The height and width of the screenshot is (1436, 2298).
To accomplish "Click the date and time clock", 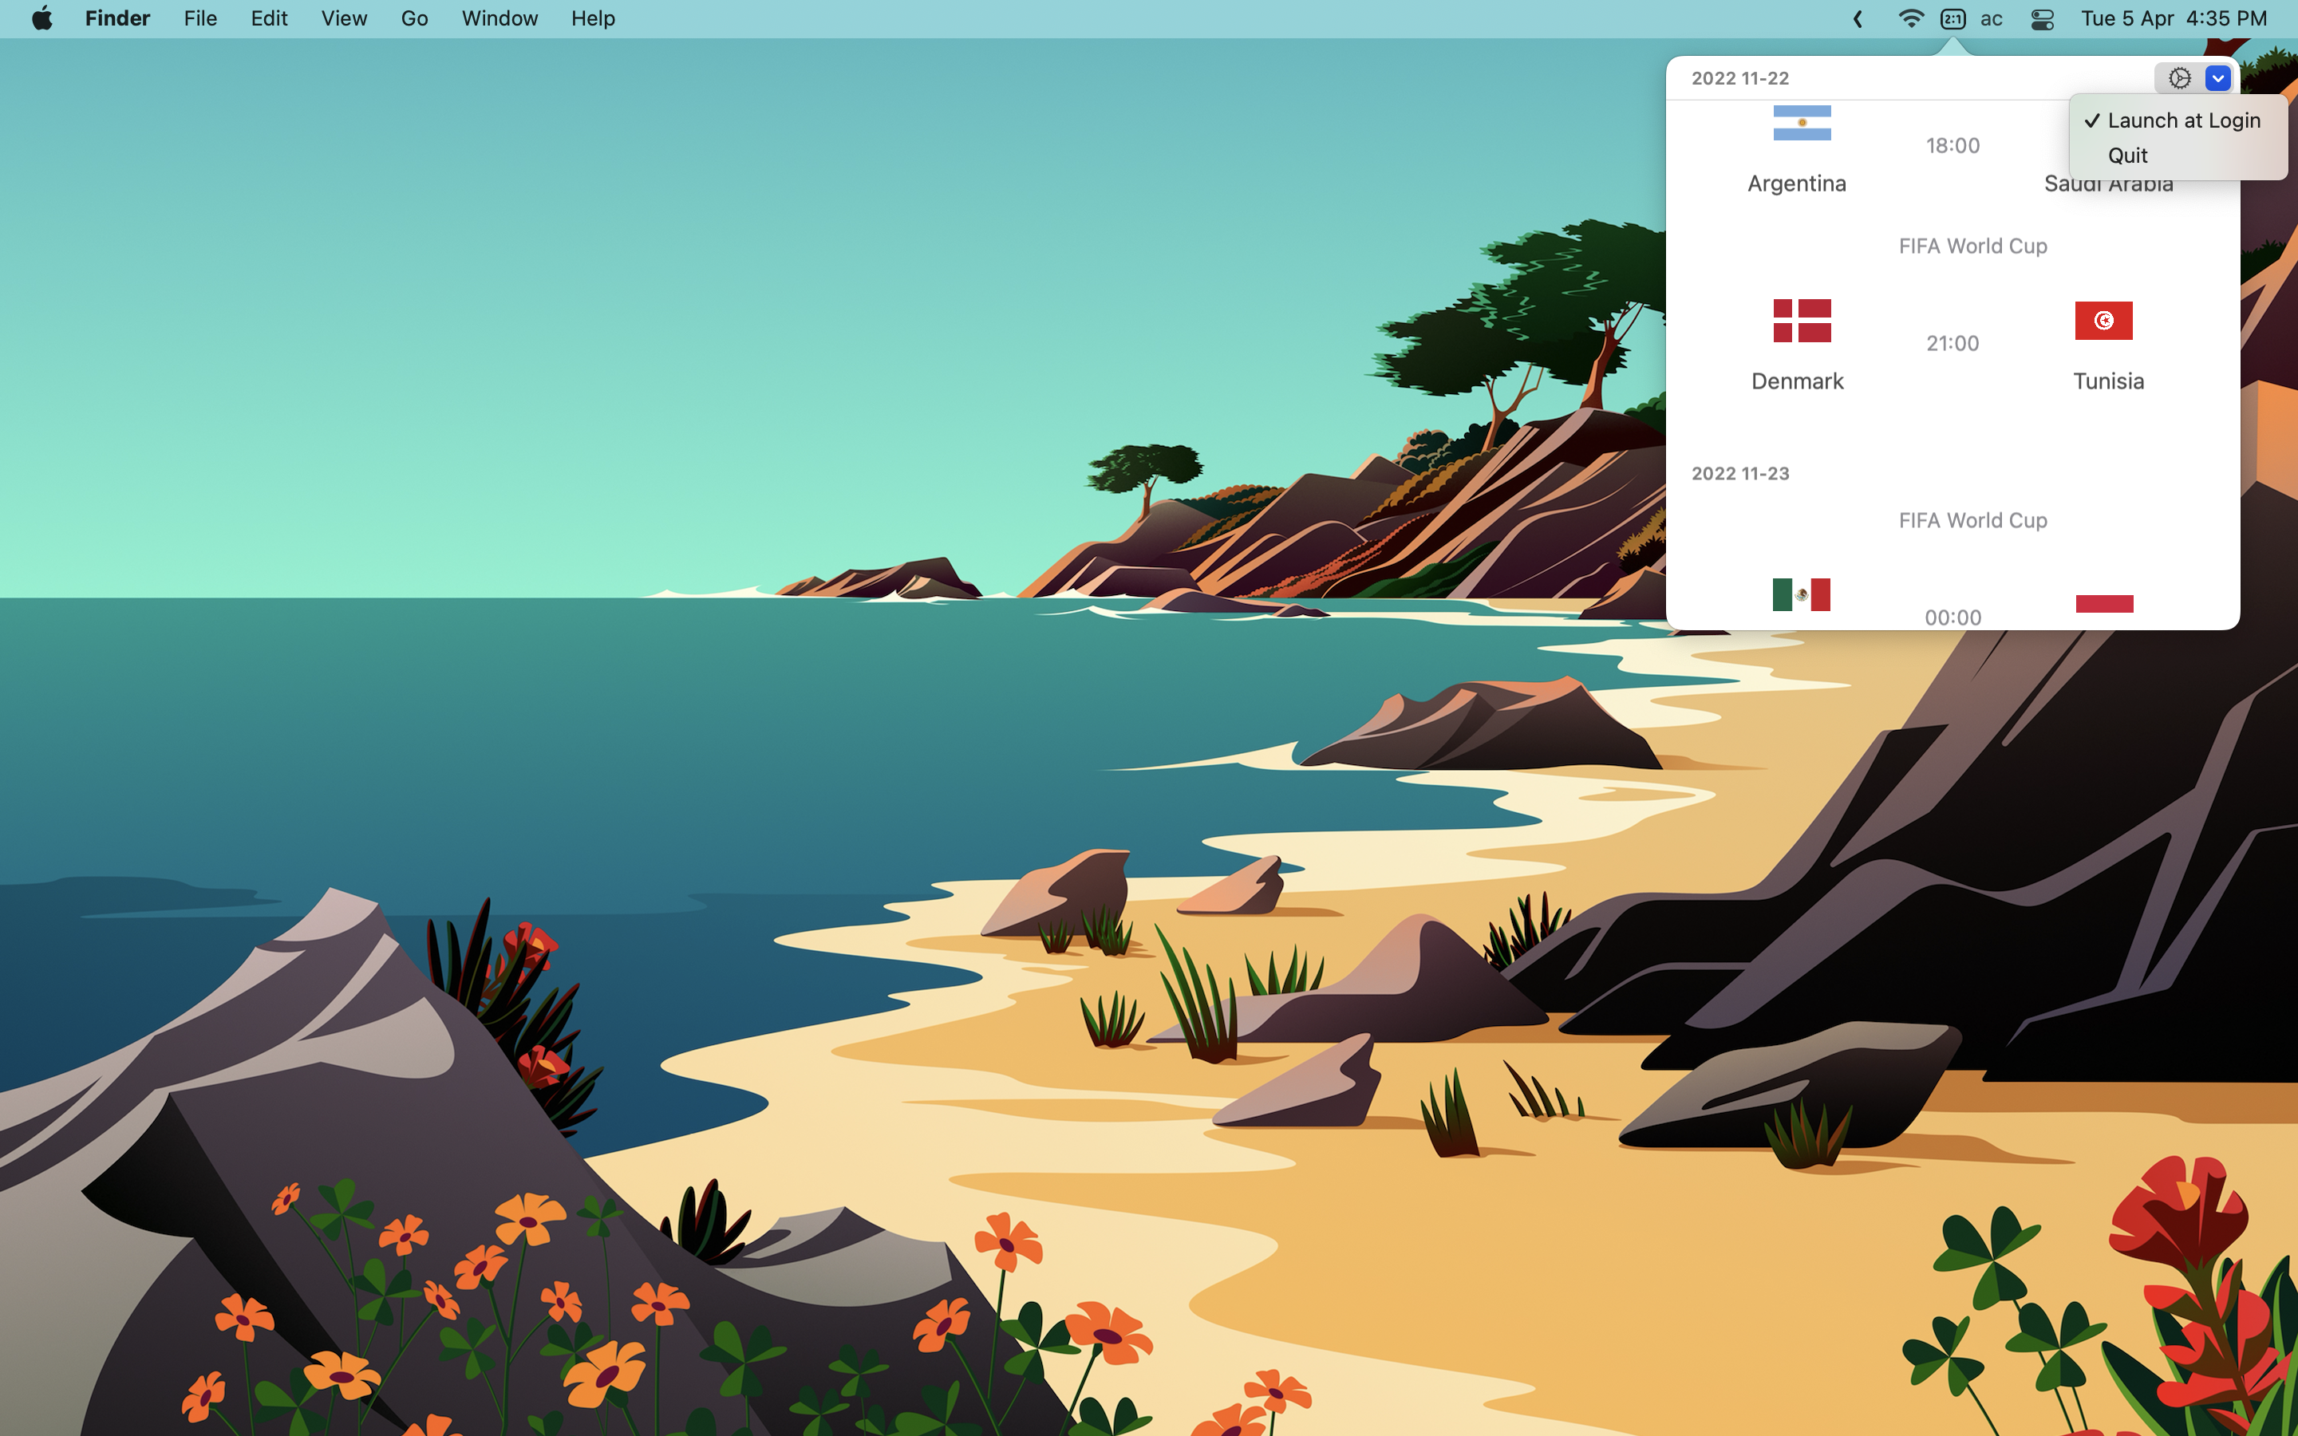I will [x=2173, y=19].
